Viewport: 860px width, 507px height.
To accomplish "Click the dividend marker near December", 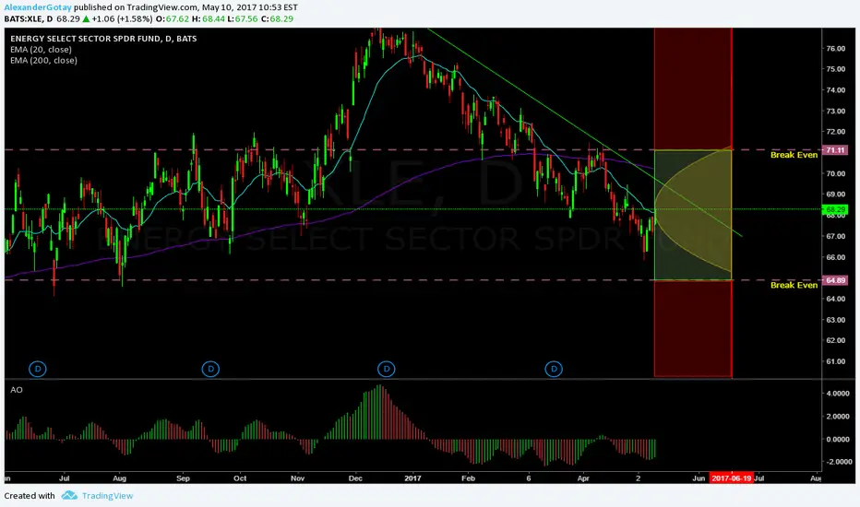I will point(386,369).
